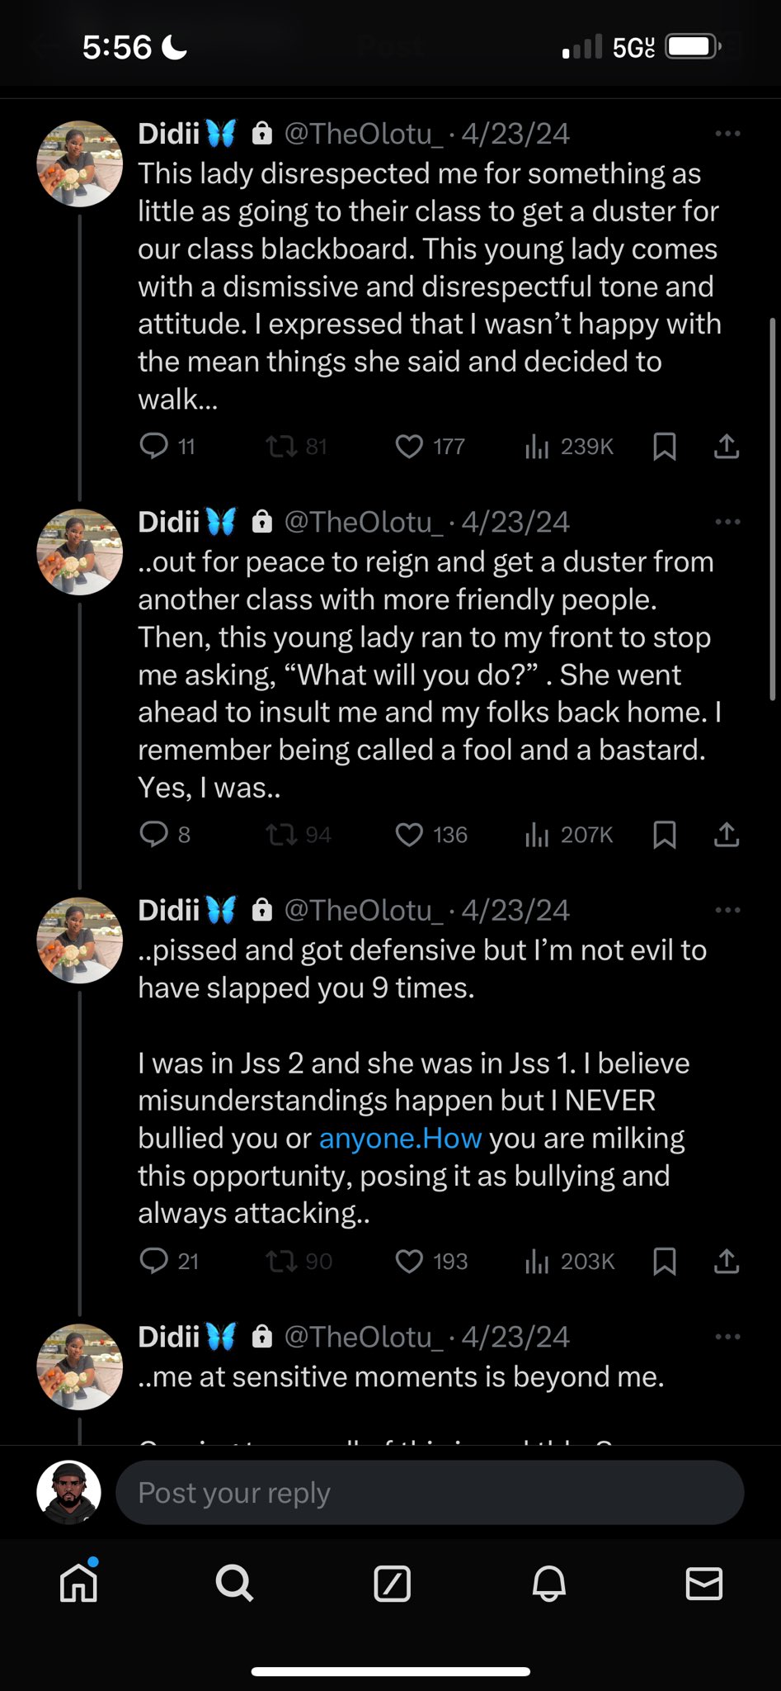This screenshot has width=781, height=1691.
Task: Open the Search tab
Action: click(234, 1584)
